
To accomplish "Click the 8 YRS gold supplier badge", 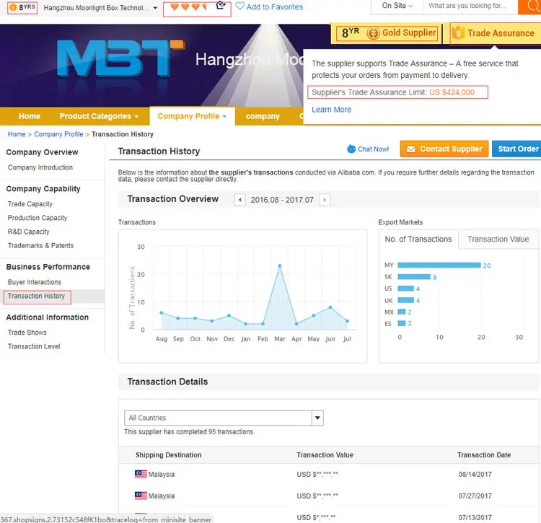I will tap(22, 8).
